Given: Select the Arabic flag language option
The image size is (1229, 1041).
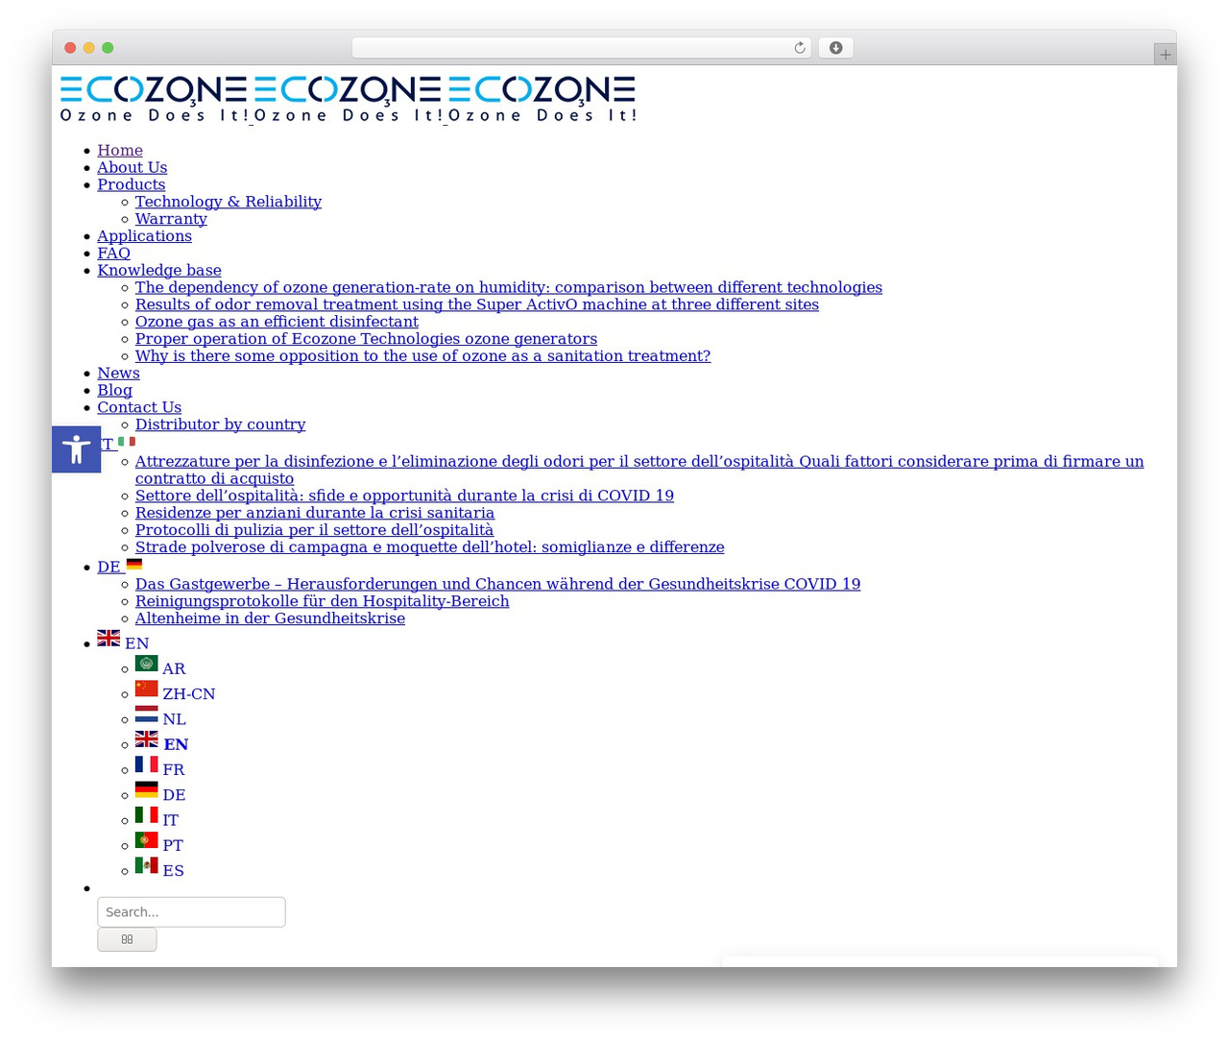Looking at the screenshot, I should click(160, 667).
